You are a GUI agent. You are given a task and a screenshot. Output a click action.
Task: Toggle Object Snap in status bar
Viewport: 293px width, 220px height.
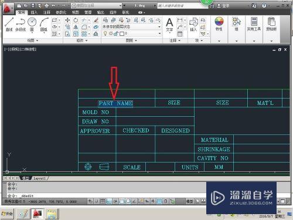pos(122,201)
